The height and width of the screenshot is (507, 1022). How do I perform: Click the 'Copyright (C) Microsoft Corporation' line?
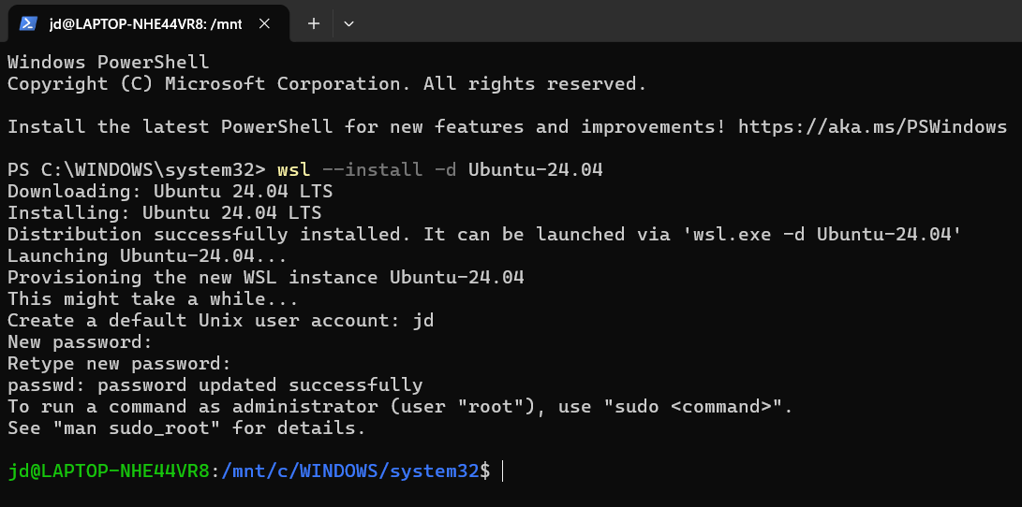(327, 84)
